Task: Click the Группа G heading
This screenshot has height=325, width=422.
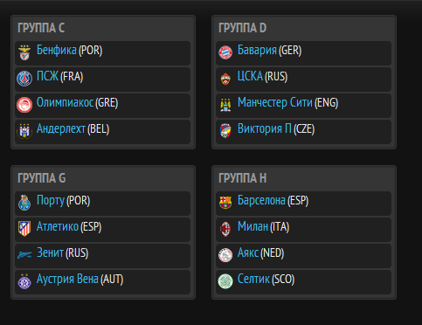Action: tap(42, 178)
